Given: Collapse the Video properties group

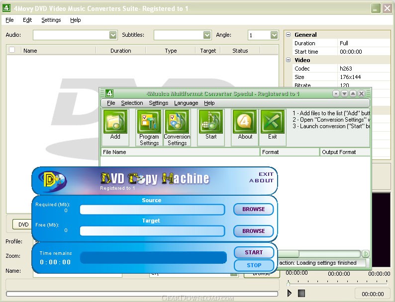Looking at the screenshot, I should click(x=289, y=60).
